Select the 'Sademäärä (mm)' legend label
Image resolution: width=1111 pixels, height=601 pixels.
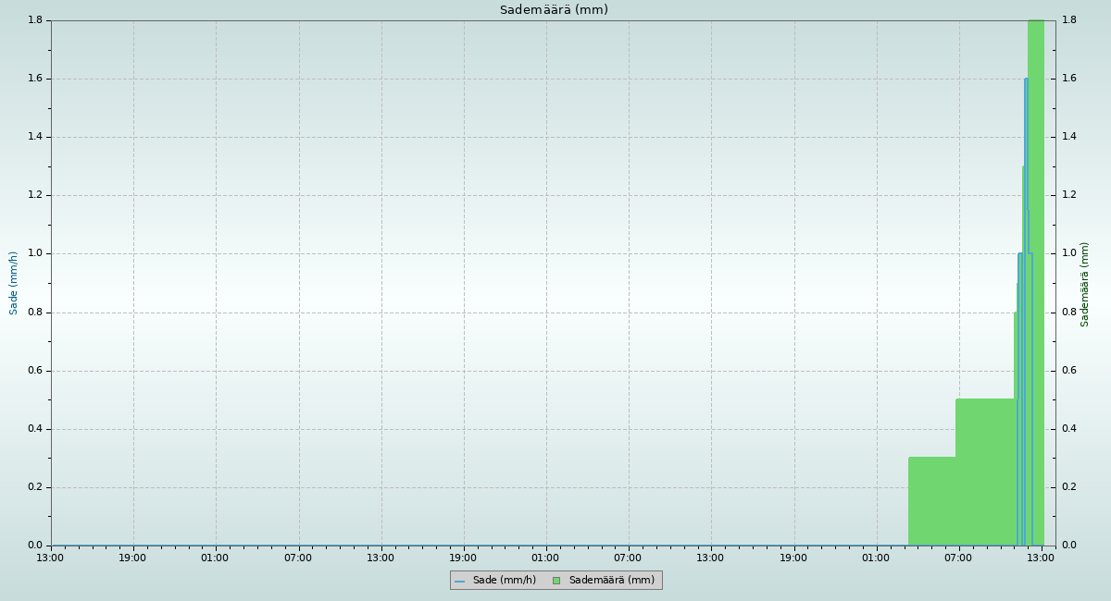611,581
